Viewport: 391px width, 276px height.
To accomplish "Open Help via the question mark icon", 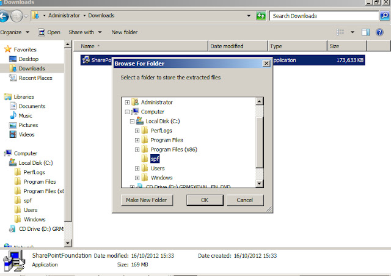I will [x=379, y=32].
